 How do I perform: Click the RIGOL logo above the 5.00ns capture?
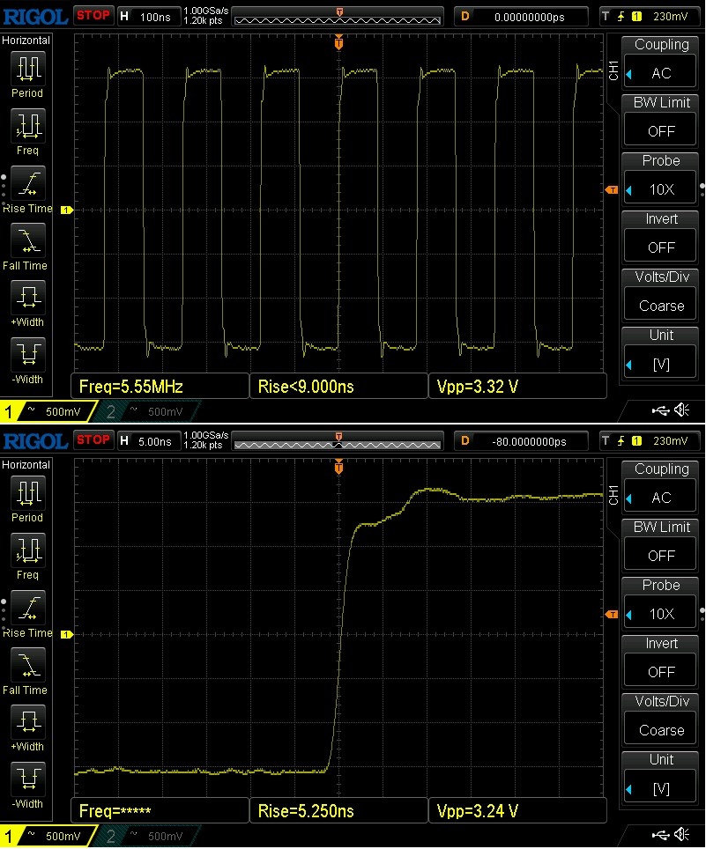click(36, 440)
